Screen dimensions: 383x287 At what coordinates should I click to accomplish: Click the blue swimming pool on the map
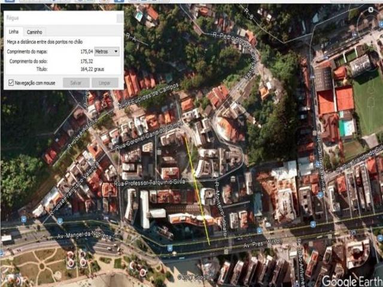346,128
